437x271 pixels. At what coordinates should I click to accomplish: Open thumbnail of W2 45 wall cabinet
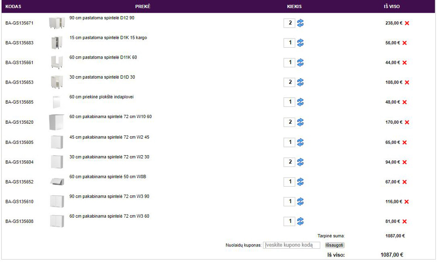57,142
